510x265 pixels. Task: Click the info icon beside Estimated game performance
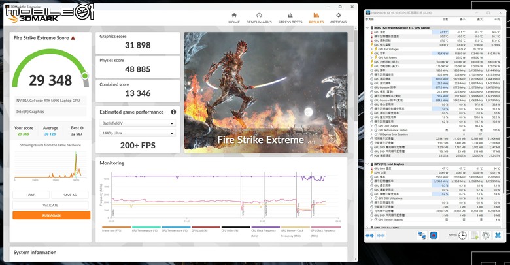[173, 112]
